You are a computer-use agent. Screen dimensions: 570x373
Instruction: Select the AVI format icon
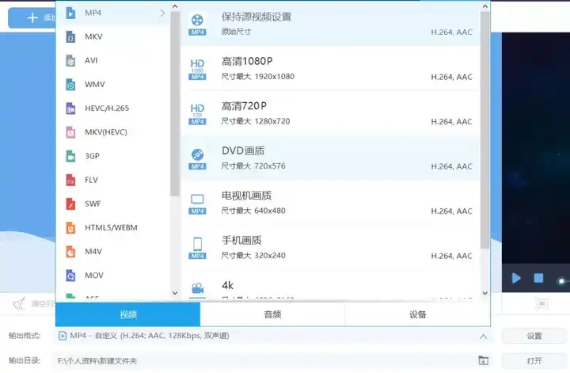70,61
